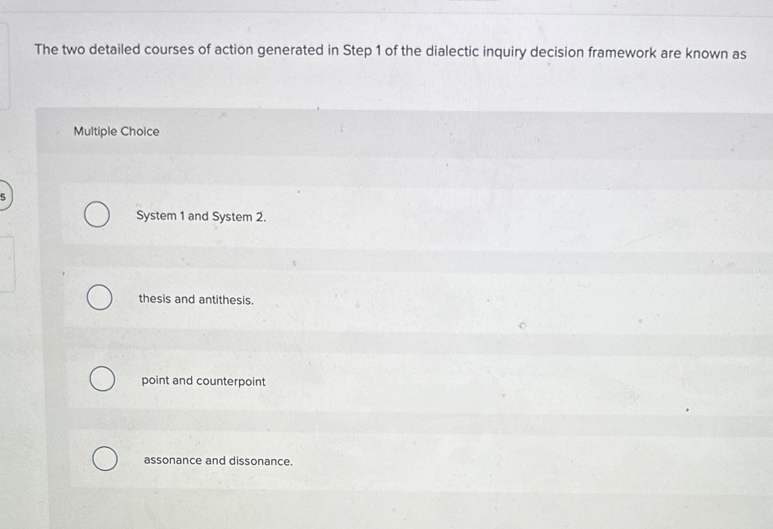Click the Multiple Choice heading label

pos(116,132)
